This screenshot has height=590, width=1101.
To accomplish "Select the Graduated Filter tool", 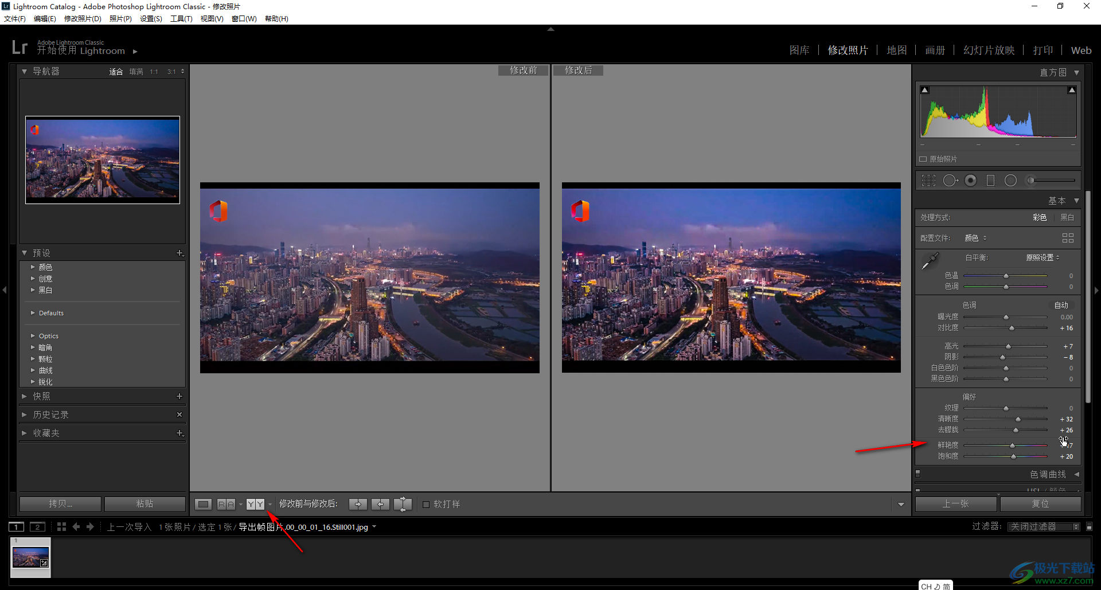I will pyautogui.click(x=990, y=181).
